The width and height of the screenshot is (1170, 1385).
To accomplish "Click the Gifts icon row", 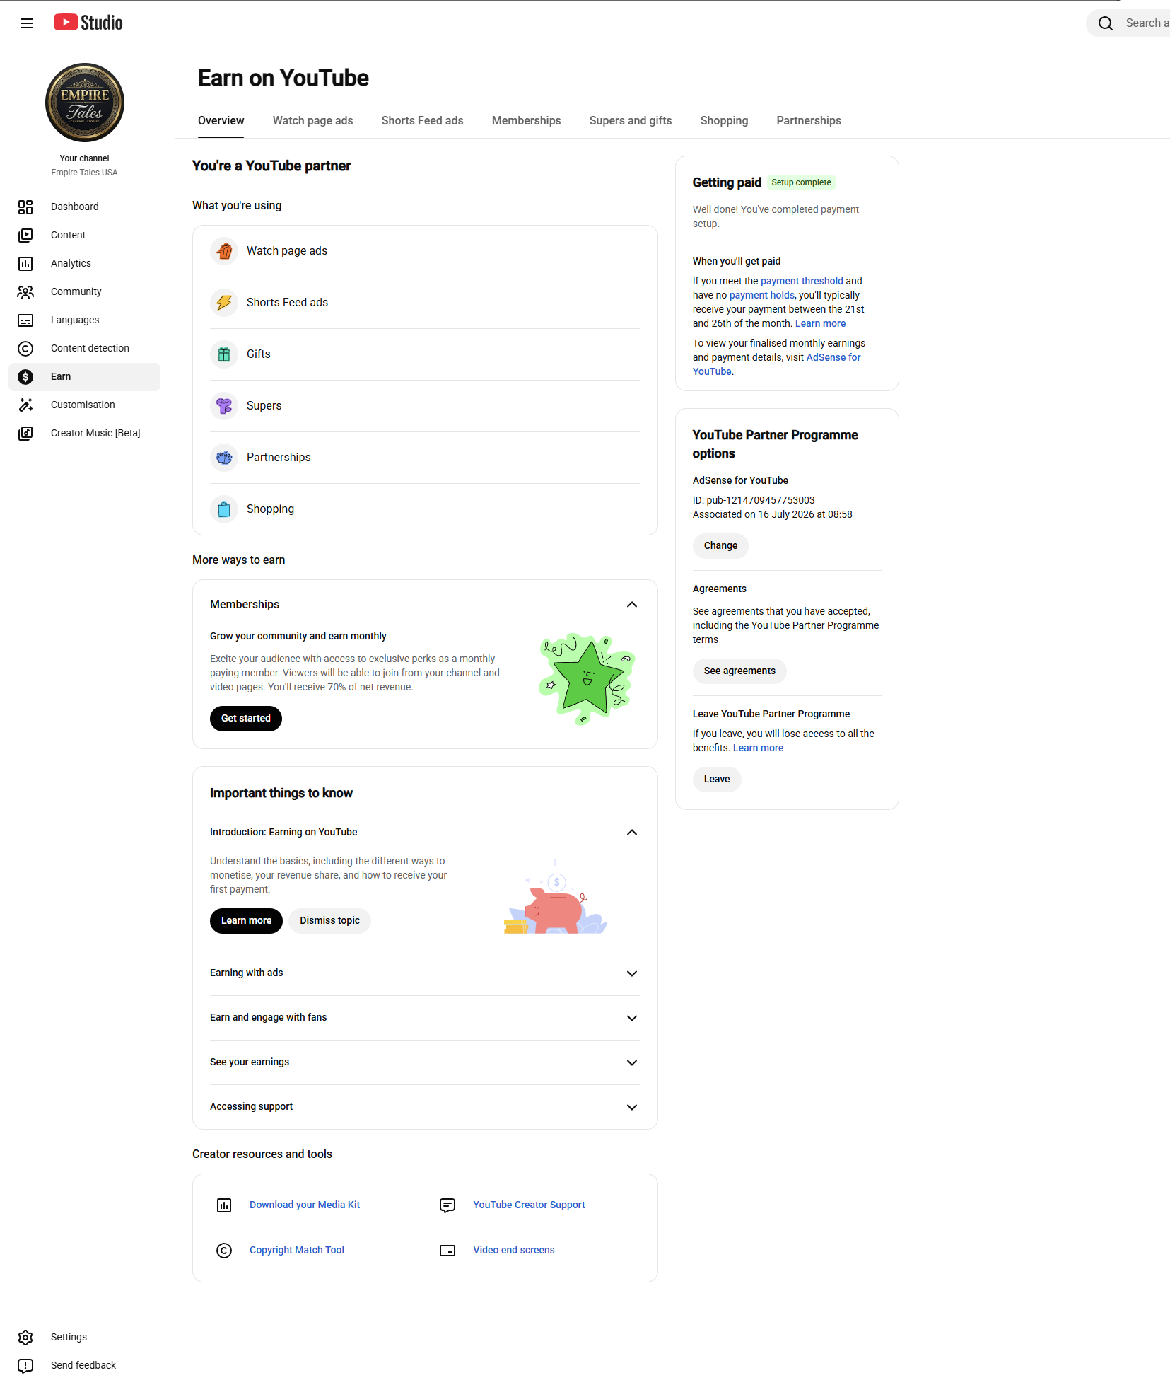I will click(425, 354).
